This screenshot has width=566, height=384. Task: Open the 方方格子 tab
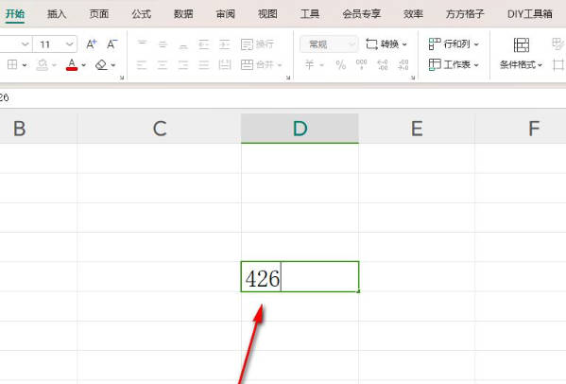coord(465,14)
